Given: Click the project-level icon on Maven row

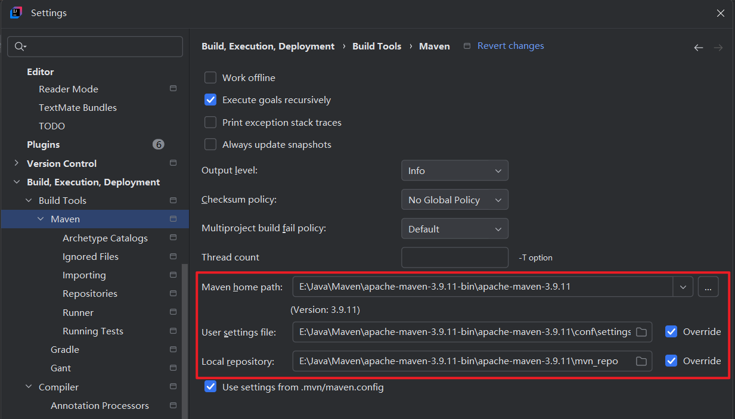Looking at the screenshot, I should (173, 219).
